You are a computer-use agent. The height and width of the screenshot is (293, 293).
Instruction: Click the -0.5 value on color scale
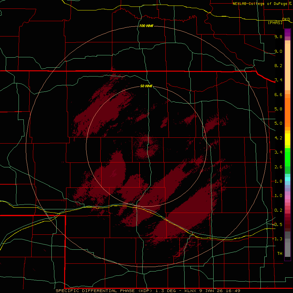(277, 225)
